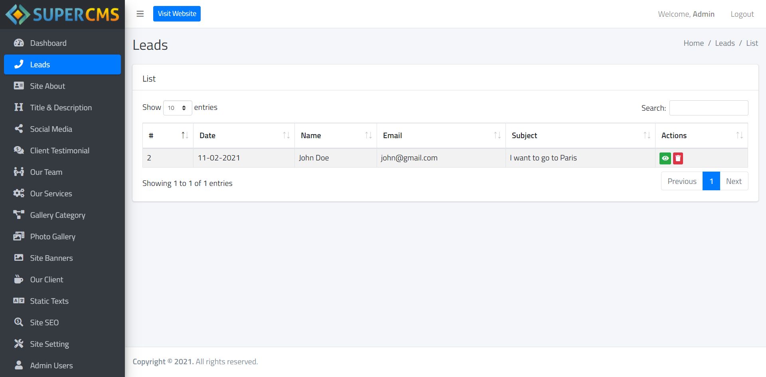Click the Search input field

coord(709,108)
